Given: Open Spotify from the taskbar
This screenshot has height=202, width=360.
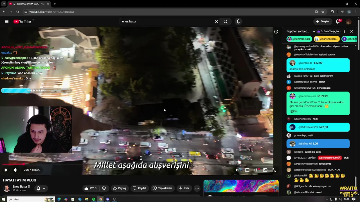Looking at the screenshot, I should 94,199.
